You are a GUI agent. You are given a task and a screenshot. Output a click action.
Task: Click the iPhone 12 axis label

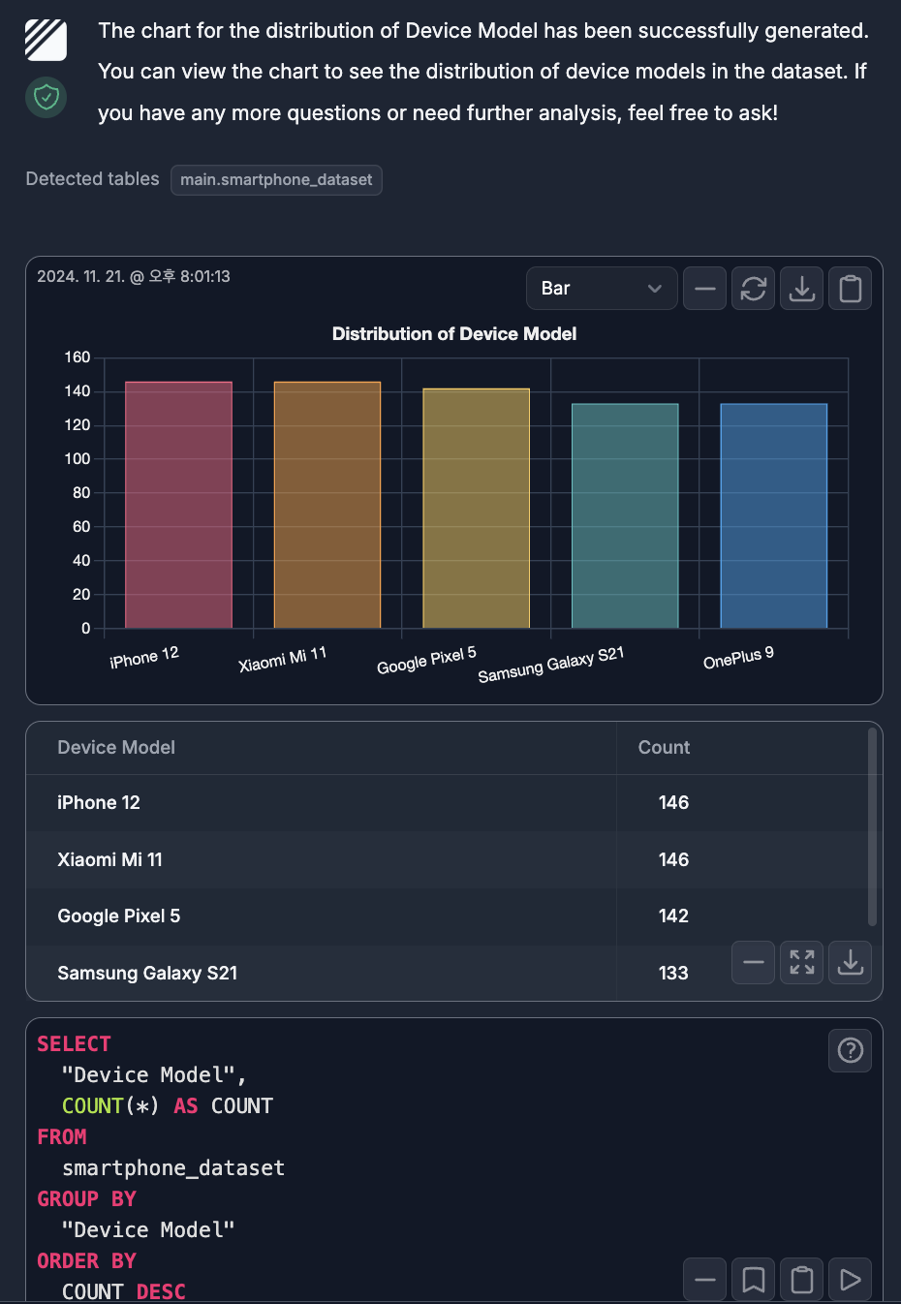[144, 658]
